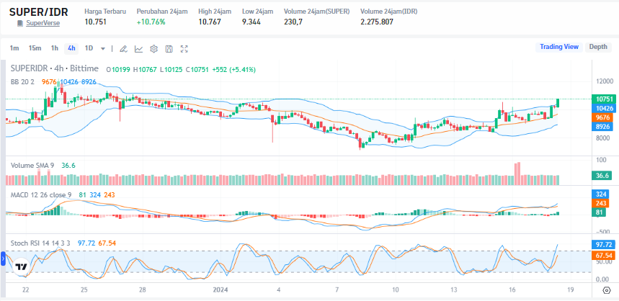Click the Volume 24jam(IDR) value 2.275.807
Image resolution: width=619 pixels, height=301 pixels.
click(377, 22)
